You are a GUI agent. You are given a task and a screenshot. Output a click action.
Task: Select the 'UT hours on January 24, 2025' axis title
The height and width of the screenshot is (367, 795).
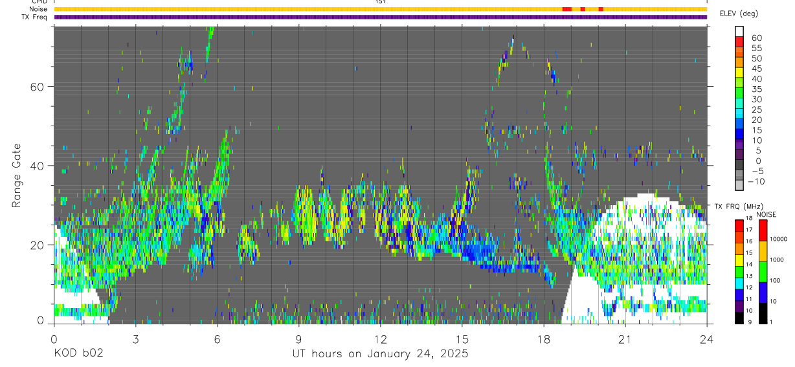point(380,354)
